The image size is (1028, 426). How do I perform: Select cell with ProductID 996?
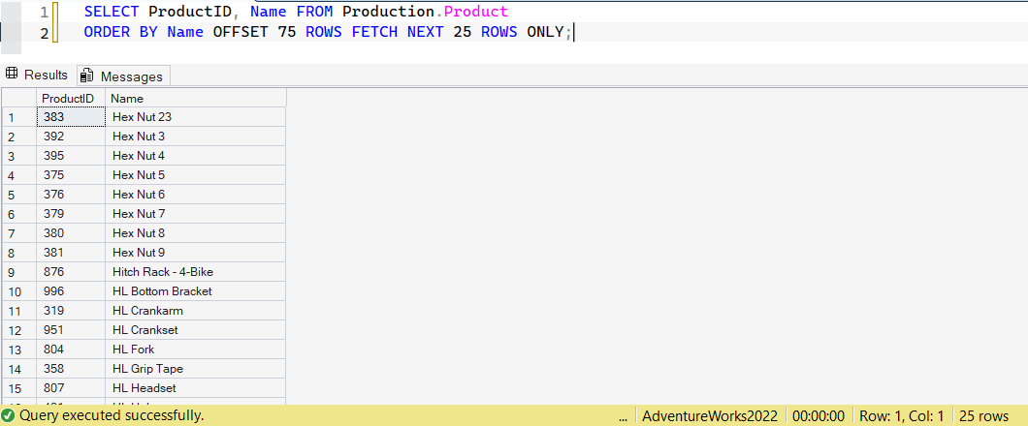[71, 291]
